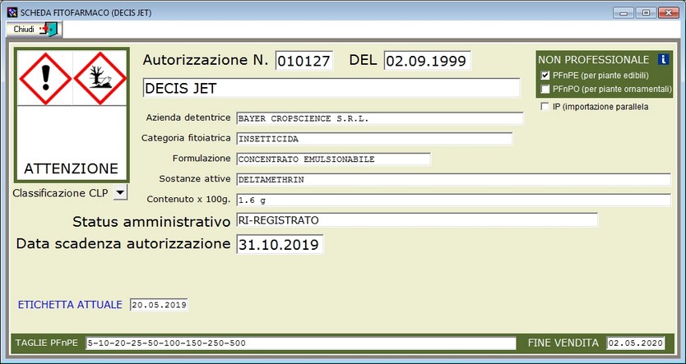Click the ATTENZIONE signal word text
The height and width of the screenshot is (364, 686).
[x=72, y=168]
